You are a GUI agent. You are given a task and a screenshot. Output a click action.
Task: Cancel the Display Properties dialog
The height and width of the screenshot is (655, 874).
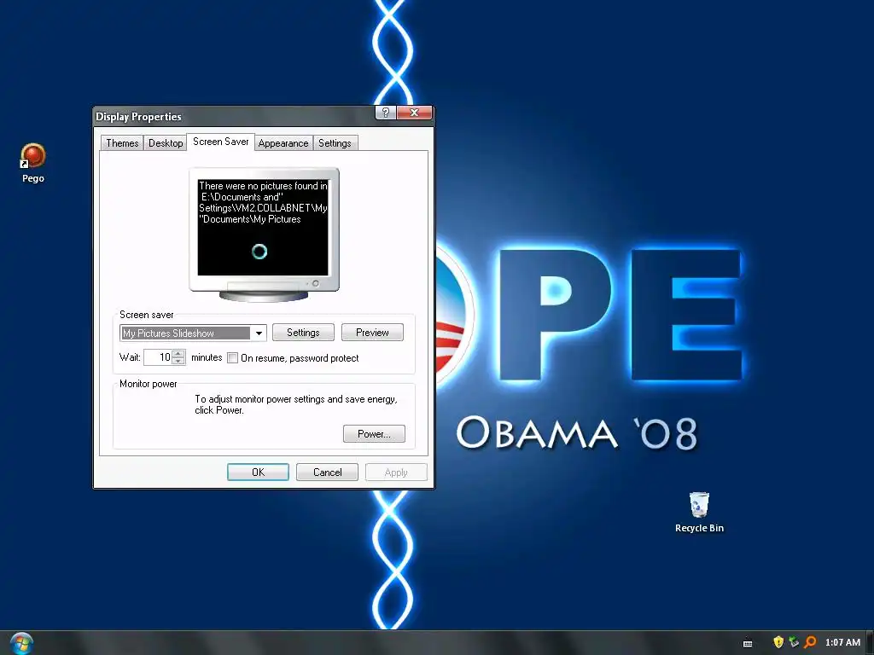(x=327, y=472)
